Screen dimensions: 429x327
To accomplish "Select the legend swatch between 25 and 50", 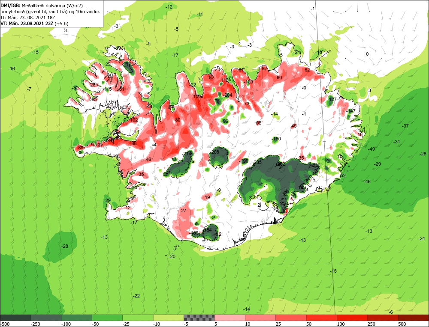I will click(291, 318).
